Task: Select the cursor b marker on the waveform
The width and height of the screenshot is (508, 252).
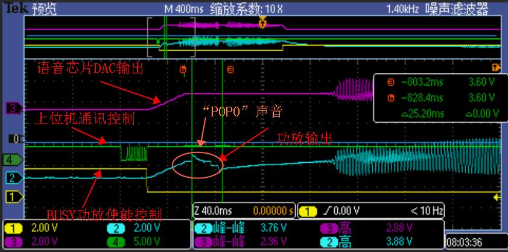Action: point(183,69)
